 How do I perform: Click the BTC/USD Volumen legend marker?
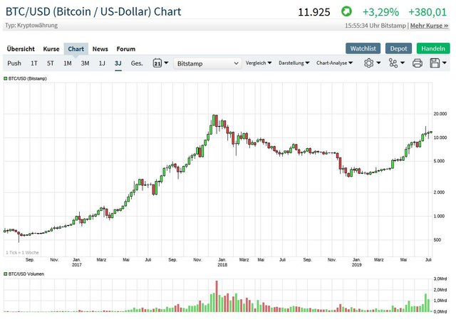[x=6, y=274]
